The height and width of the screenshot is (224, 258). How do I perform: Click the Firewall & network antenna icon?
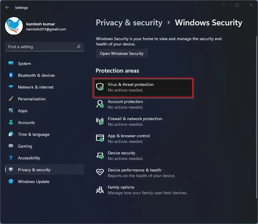point(100,121)
